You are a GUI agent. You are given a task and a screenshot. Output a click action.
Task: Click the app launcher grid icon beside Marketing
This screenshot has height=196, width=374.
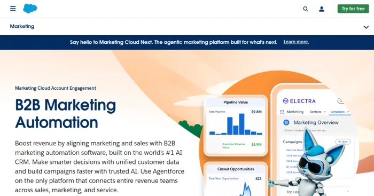coord(282,112)
